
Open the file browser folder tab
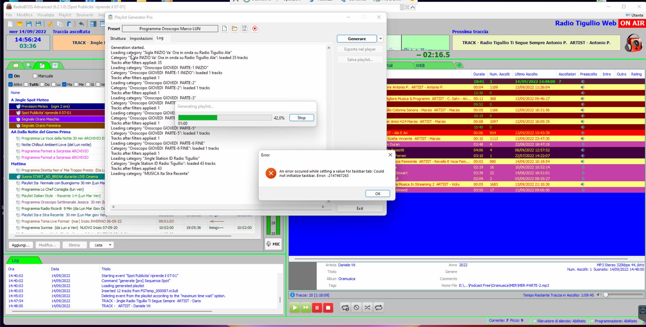[16, 65]
